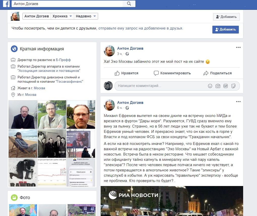The image size is (257, 216).
Task: Click the search magnifier button
Action: point(129,4)
